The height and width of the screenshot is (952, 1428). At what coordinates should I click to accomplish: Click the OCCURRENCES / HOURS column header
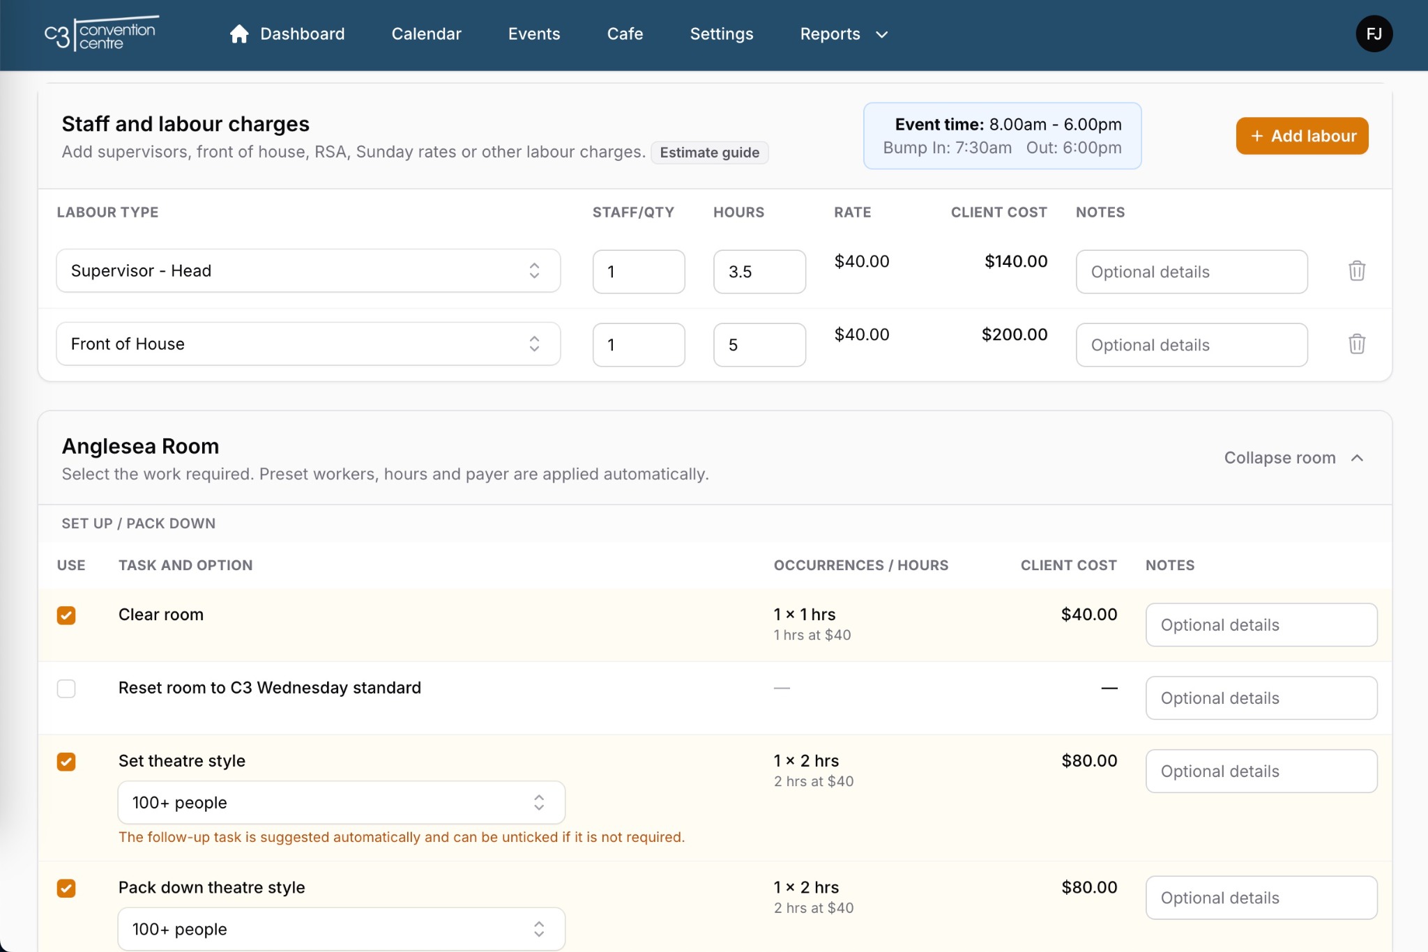click(x=861, y=565)
